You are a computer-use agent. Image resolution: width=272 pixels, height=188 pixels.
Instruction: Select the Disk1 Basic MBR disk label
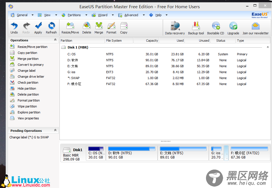[73, 154]
